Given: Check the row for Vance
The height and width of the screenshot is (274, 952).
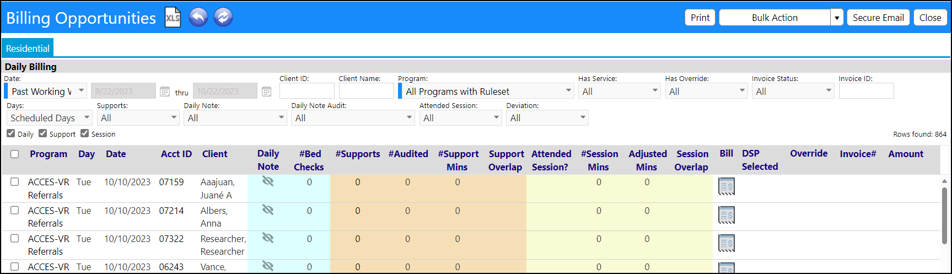Looking at the screenshot, I should [x=15, y=267].
